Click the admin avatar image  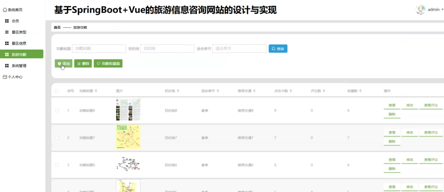[421, 10]
